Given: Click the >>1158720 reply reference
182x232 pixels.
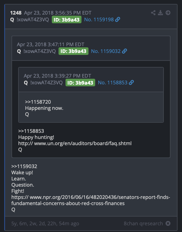Looking at the screenshot, I should (38, 102).
